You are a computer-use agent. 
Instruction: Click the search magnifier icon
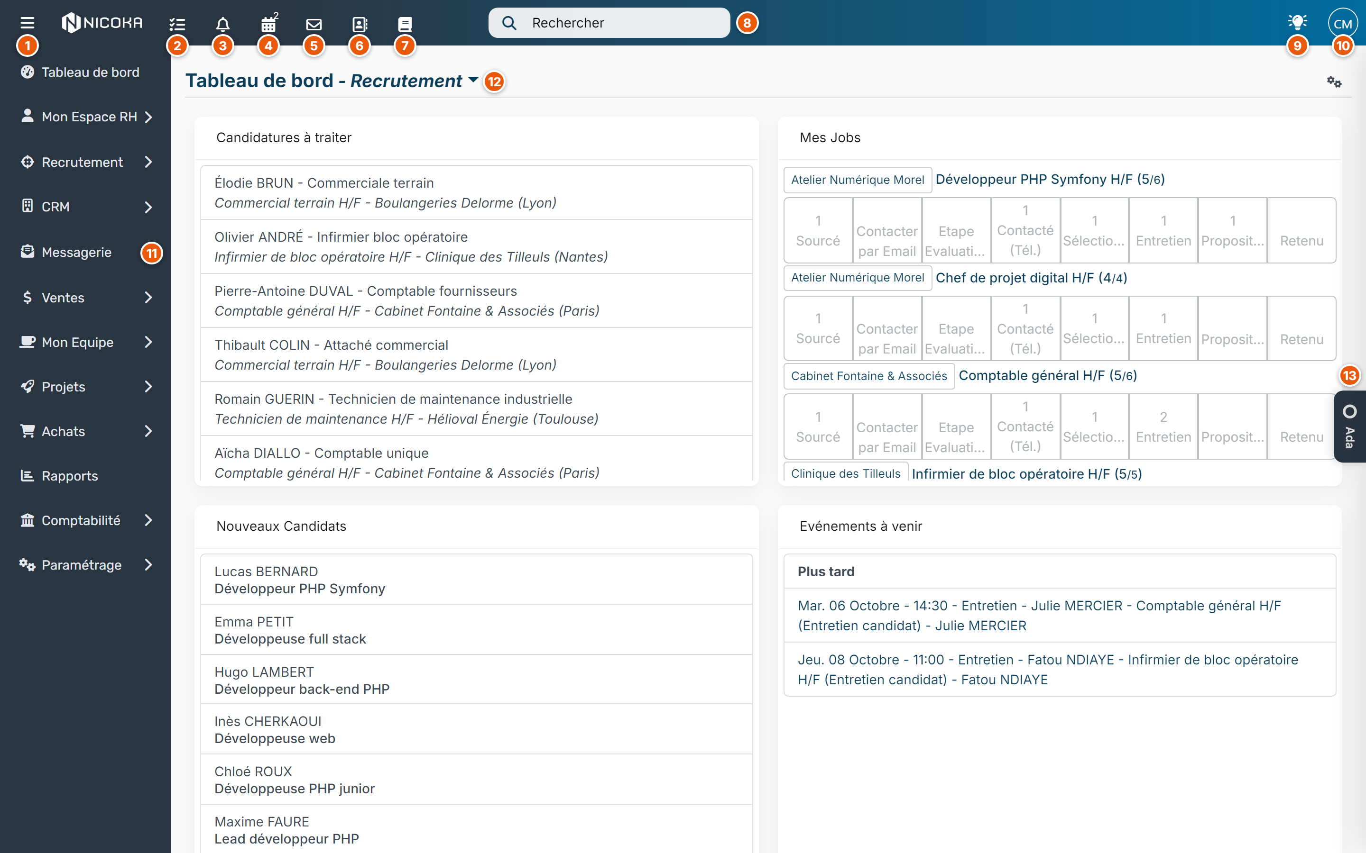[x=509, y=23]
